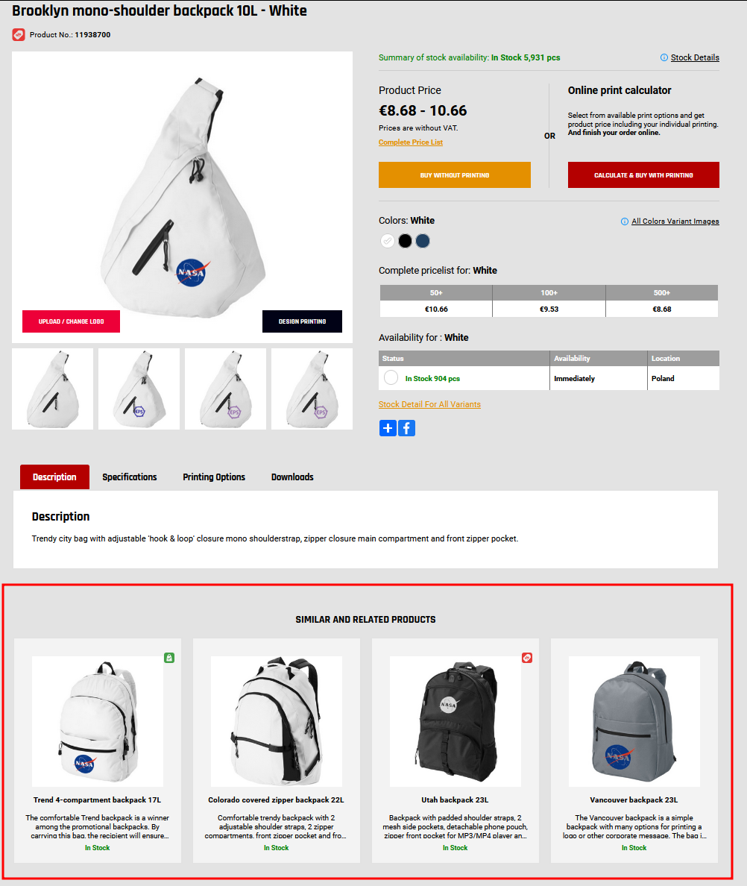The width and height of the screenshot is (747, 886).
Task: Open the Printing Options tab
Action: coord(214,477)
